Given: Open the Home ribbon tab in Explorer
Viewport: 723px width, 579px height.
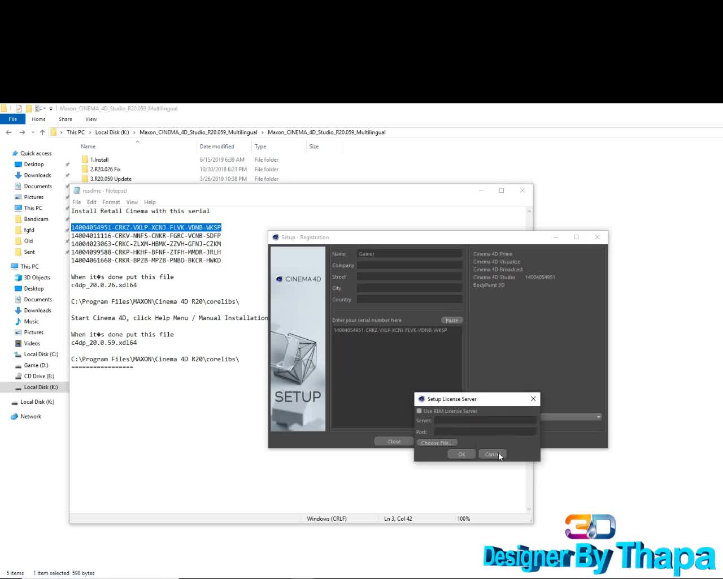Looking at the screenshot, I should coord(39,119).
